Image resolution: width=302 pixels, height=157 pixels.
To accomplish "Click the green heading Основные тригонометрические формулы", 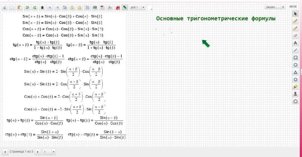I will pyautogui.click(x=216, y=18).
